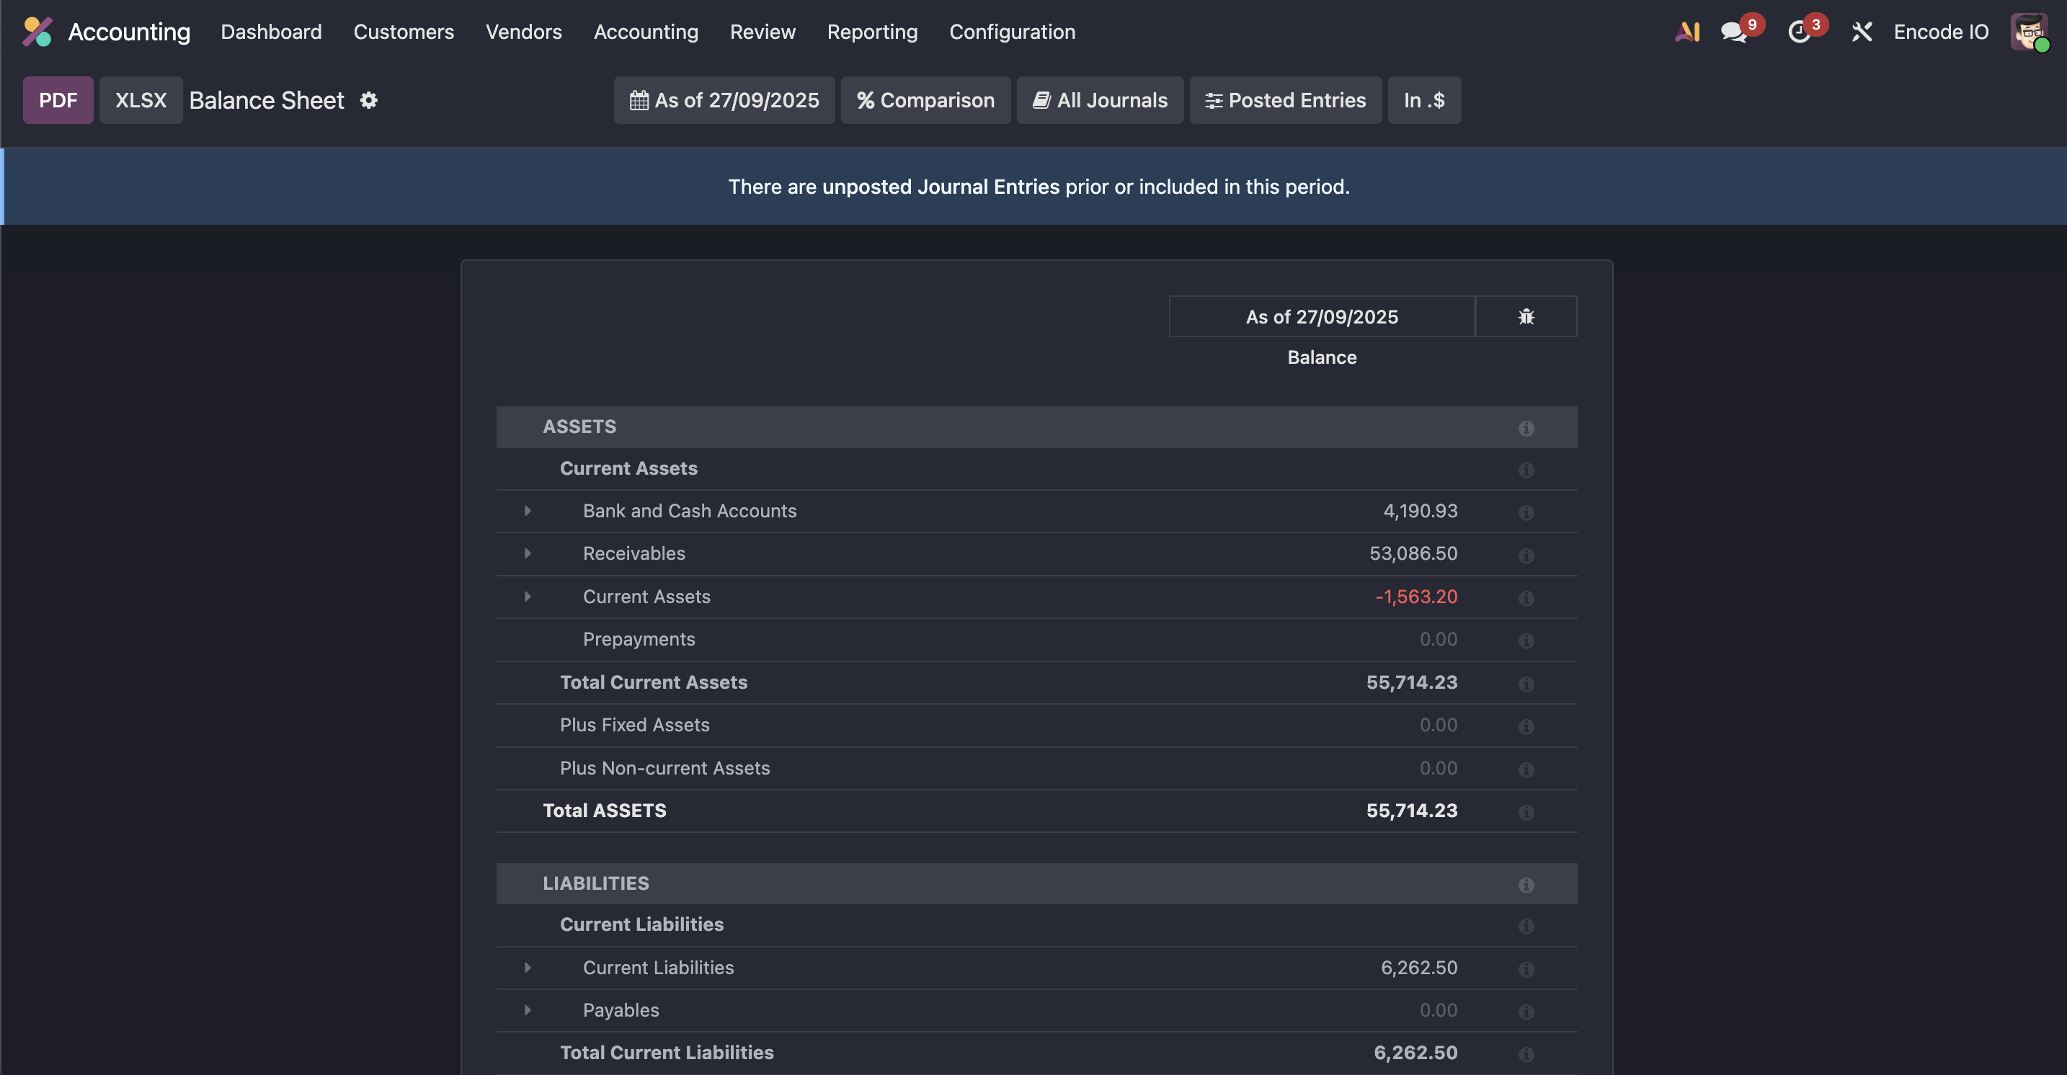Image resolution: width=2067 pixels, height=1075 pixels.
Task: Expand the Bank and Cash Accounts row
Action: pyautogui.click(x=527, y=511)
